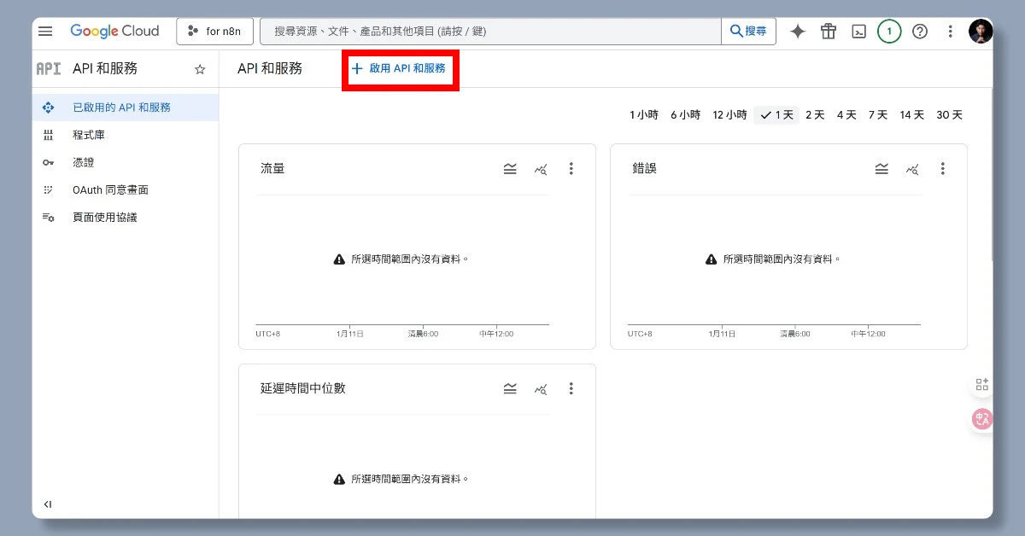Open the 'for n8n' project picker
This screenshot has width=1025, height=536.
tap(214, 32)
